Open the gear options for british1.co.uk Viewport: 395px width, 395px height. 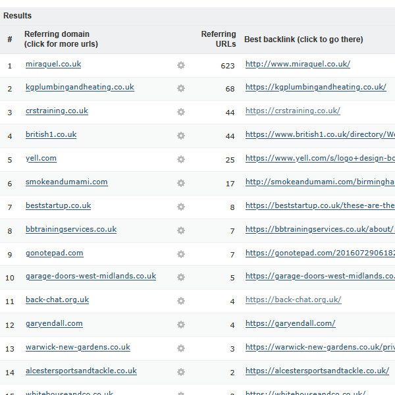[181, 136]
